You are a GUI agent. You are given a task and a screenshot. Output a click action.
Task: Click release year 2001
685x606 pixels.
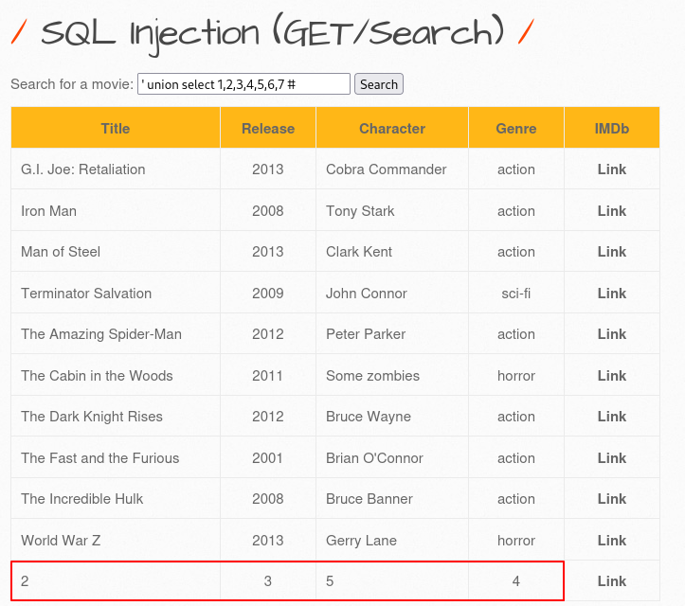pos(267,458)
